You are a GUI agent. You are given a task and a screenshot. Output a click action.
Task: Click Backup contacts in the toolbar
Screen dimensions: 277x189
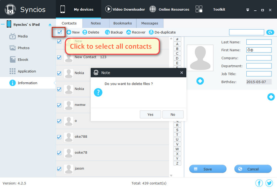[x=114, y=32]
